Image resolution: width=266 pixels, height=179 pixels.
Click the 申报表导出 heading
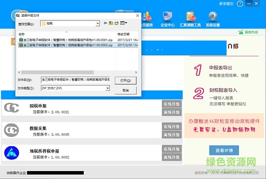point(220,68)
